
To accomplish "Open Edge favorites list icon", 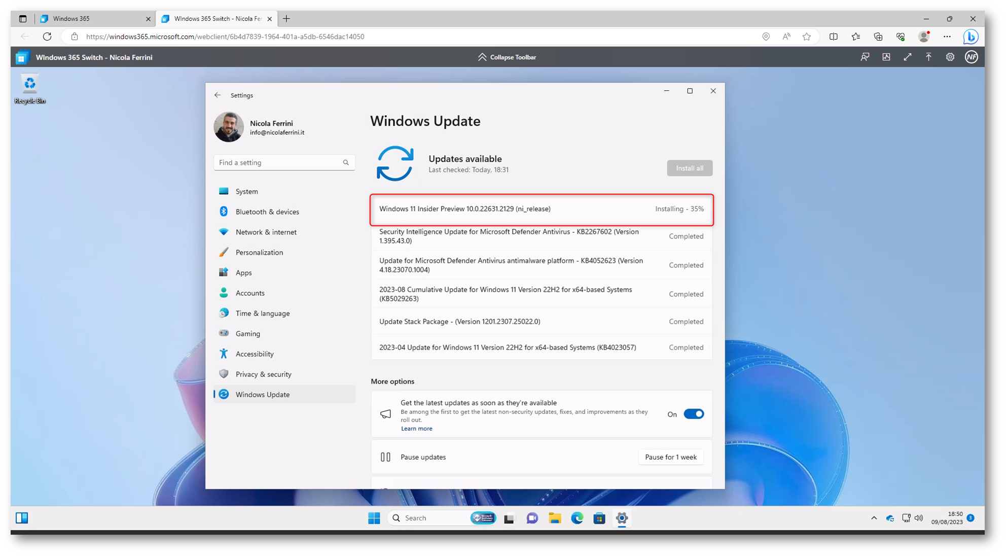I will coord(855,37).
